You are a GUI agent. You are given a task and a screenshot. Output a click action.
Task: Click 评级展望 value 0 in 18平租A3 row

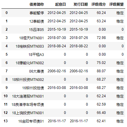123,54
